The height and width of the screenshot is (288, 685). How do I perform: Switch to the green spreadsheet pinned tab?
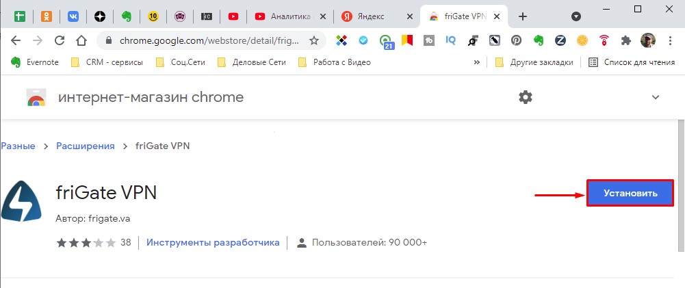[20, 16]
